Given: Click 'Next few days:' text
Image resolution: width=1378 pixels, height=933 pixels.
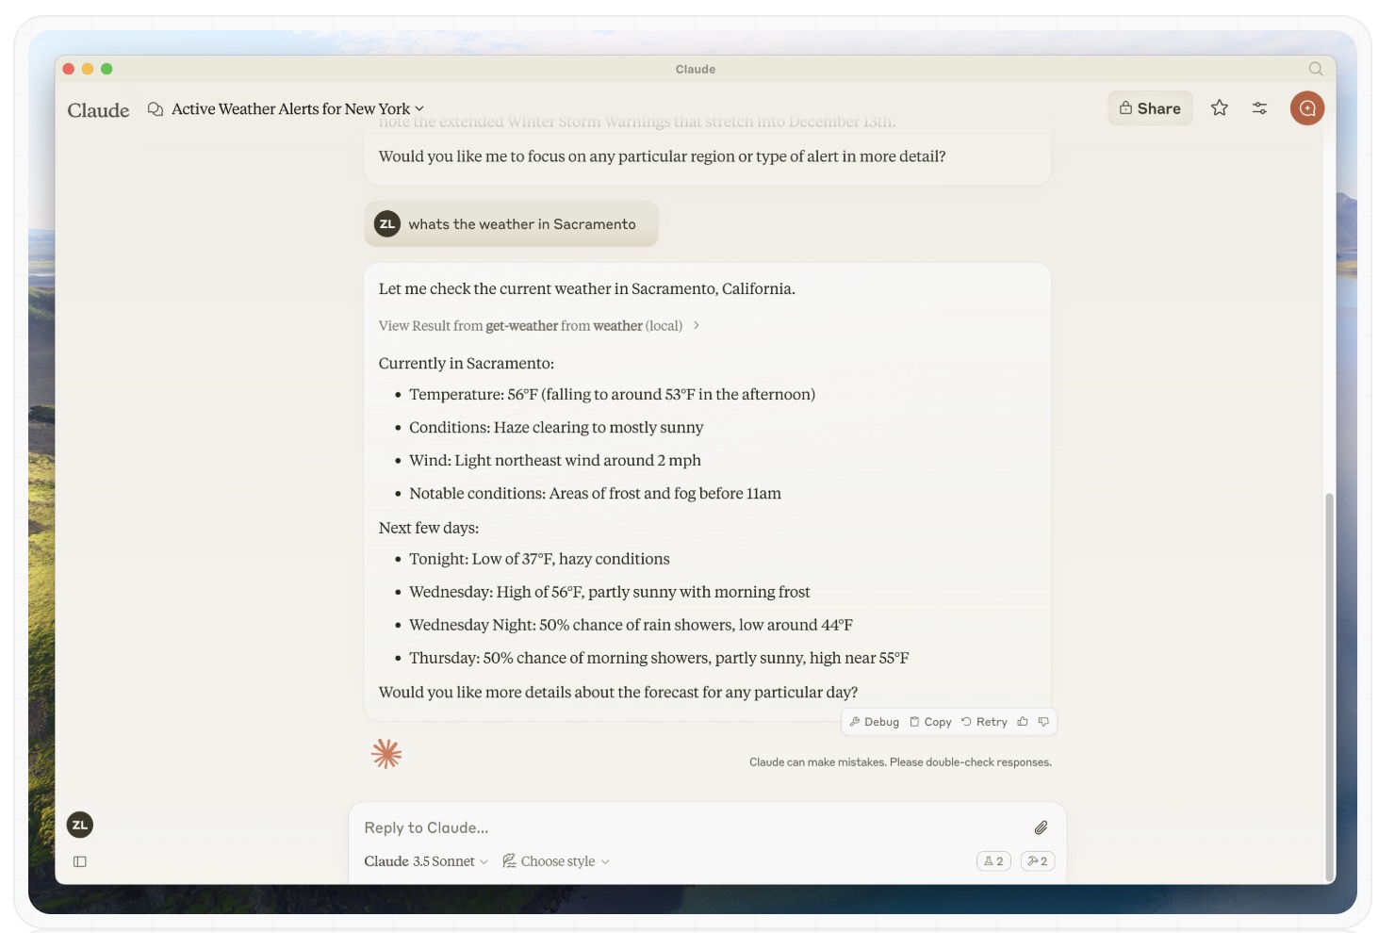Looking at the screenshot, I should 428,528.
